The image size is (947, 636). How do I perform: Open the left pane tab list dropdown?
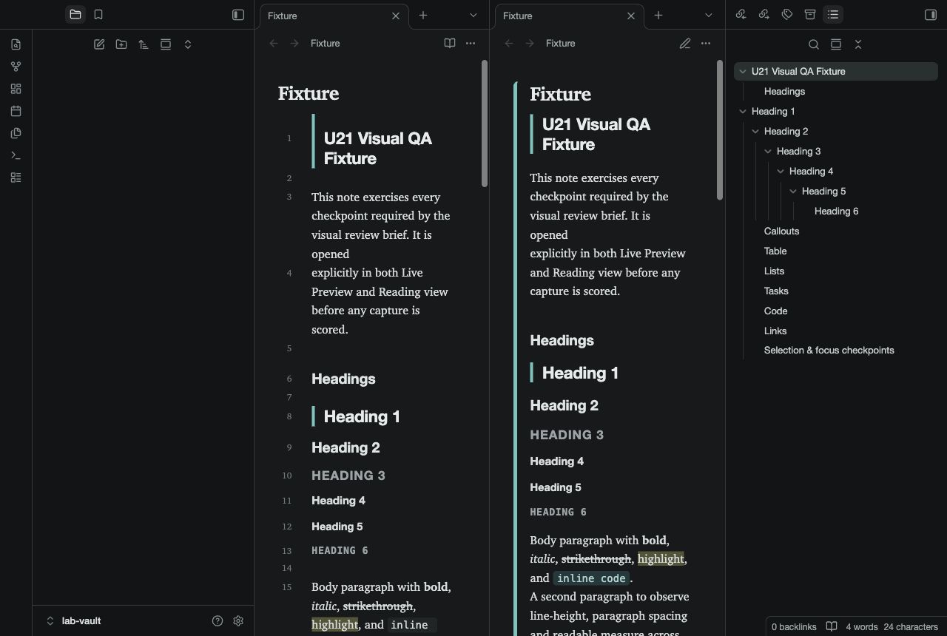(x=473, y=15)
